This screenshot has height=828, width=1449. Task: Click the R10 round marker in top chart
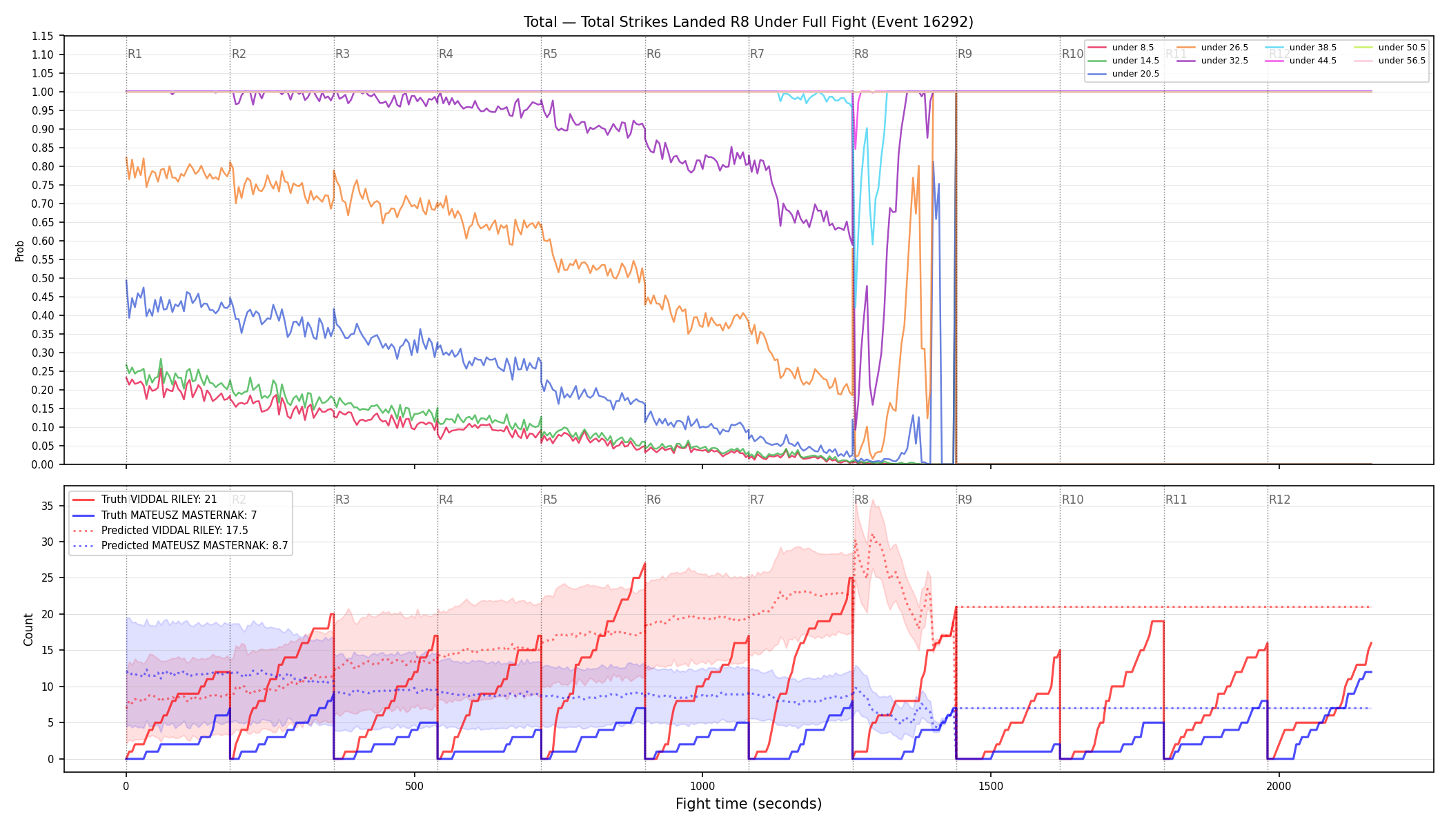[1073, 54]
